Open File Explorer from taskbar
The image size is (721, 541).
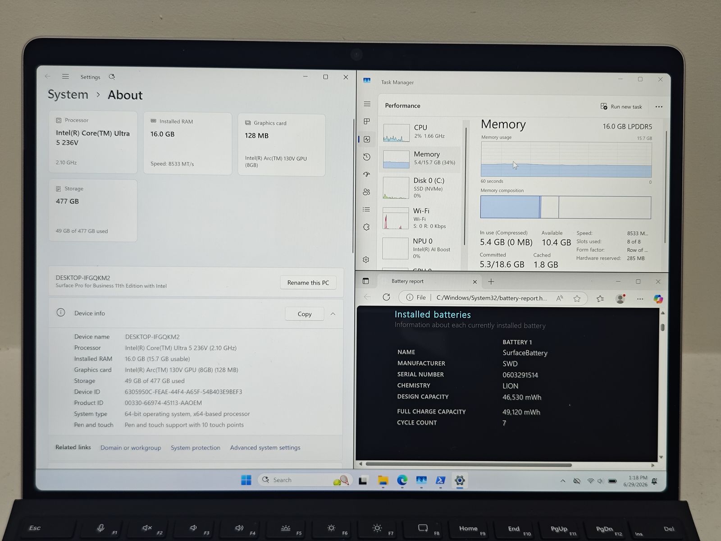(383, 481)
